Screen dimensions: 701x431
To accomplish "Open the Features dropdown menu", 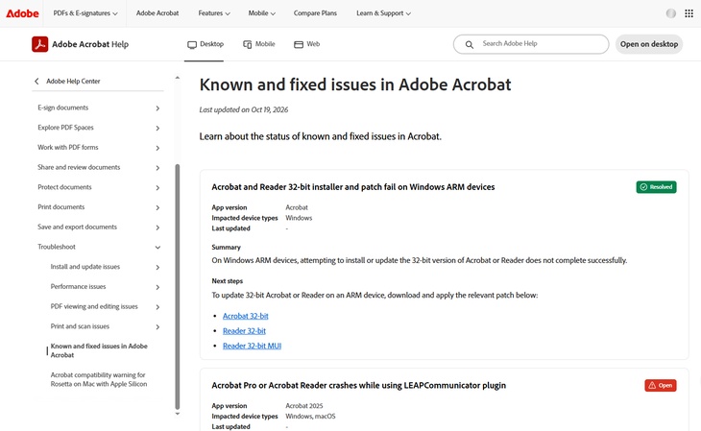I will click(214, 13).
